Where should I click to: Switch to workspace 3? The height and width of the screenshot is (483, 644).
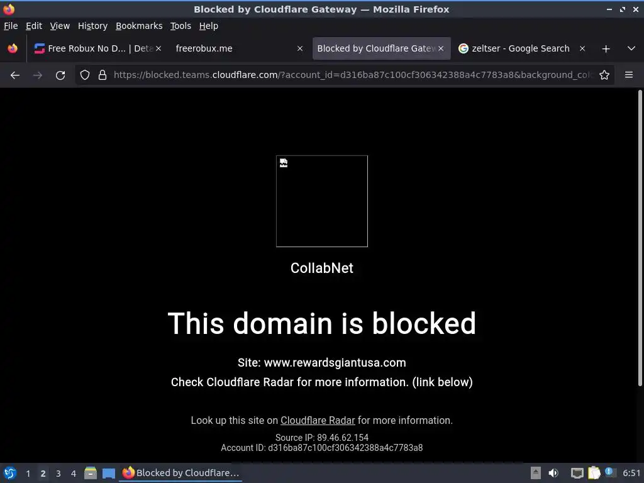[58, 474]
